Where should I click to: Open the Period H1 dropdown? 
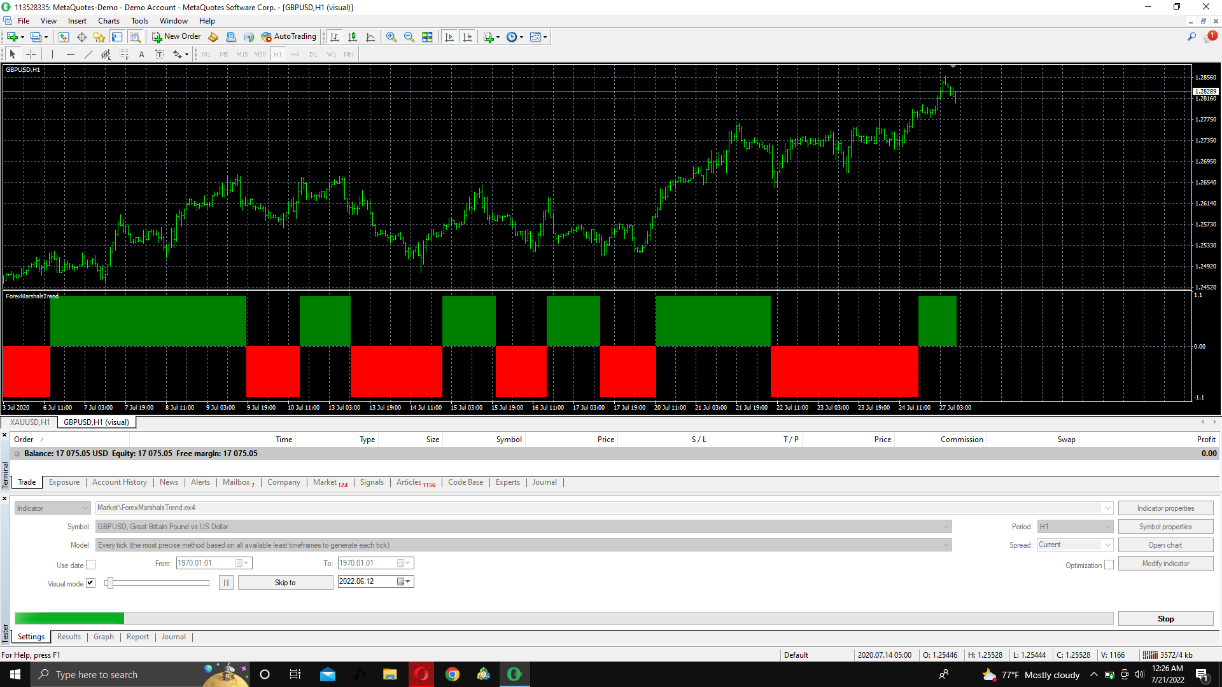coord(1107,527)
